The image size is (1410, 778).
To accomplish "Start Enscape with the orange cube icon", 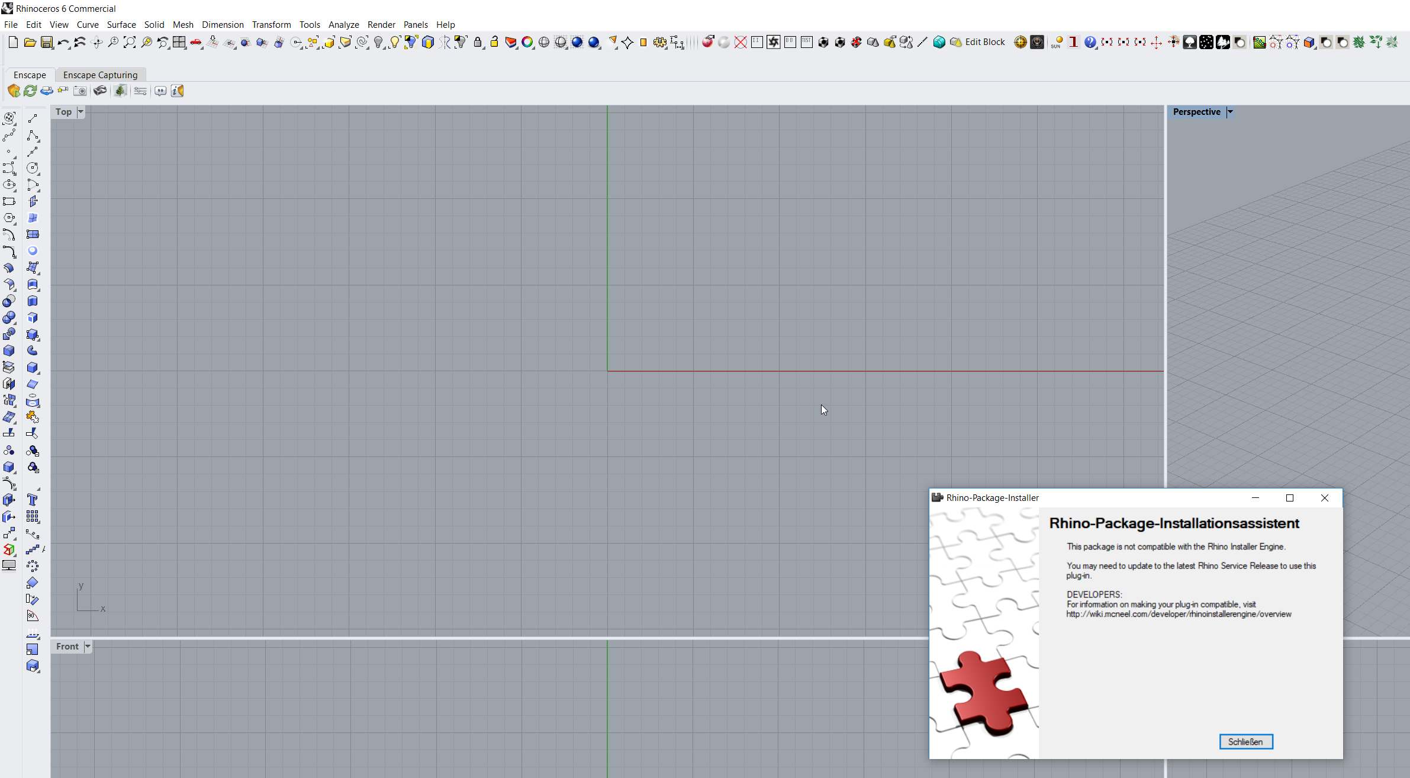I will coord(14,91).
